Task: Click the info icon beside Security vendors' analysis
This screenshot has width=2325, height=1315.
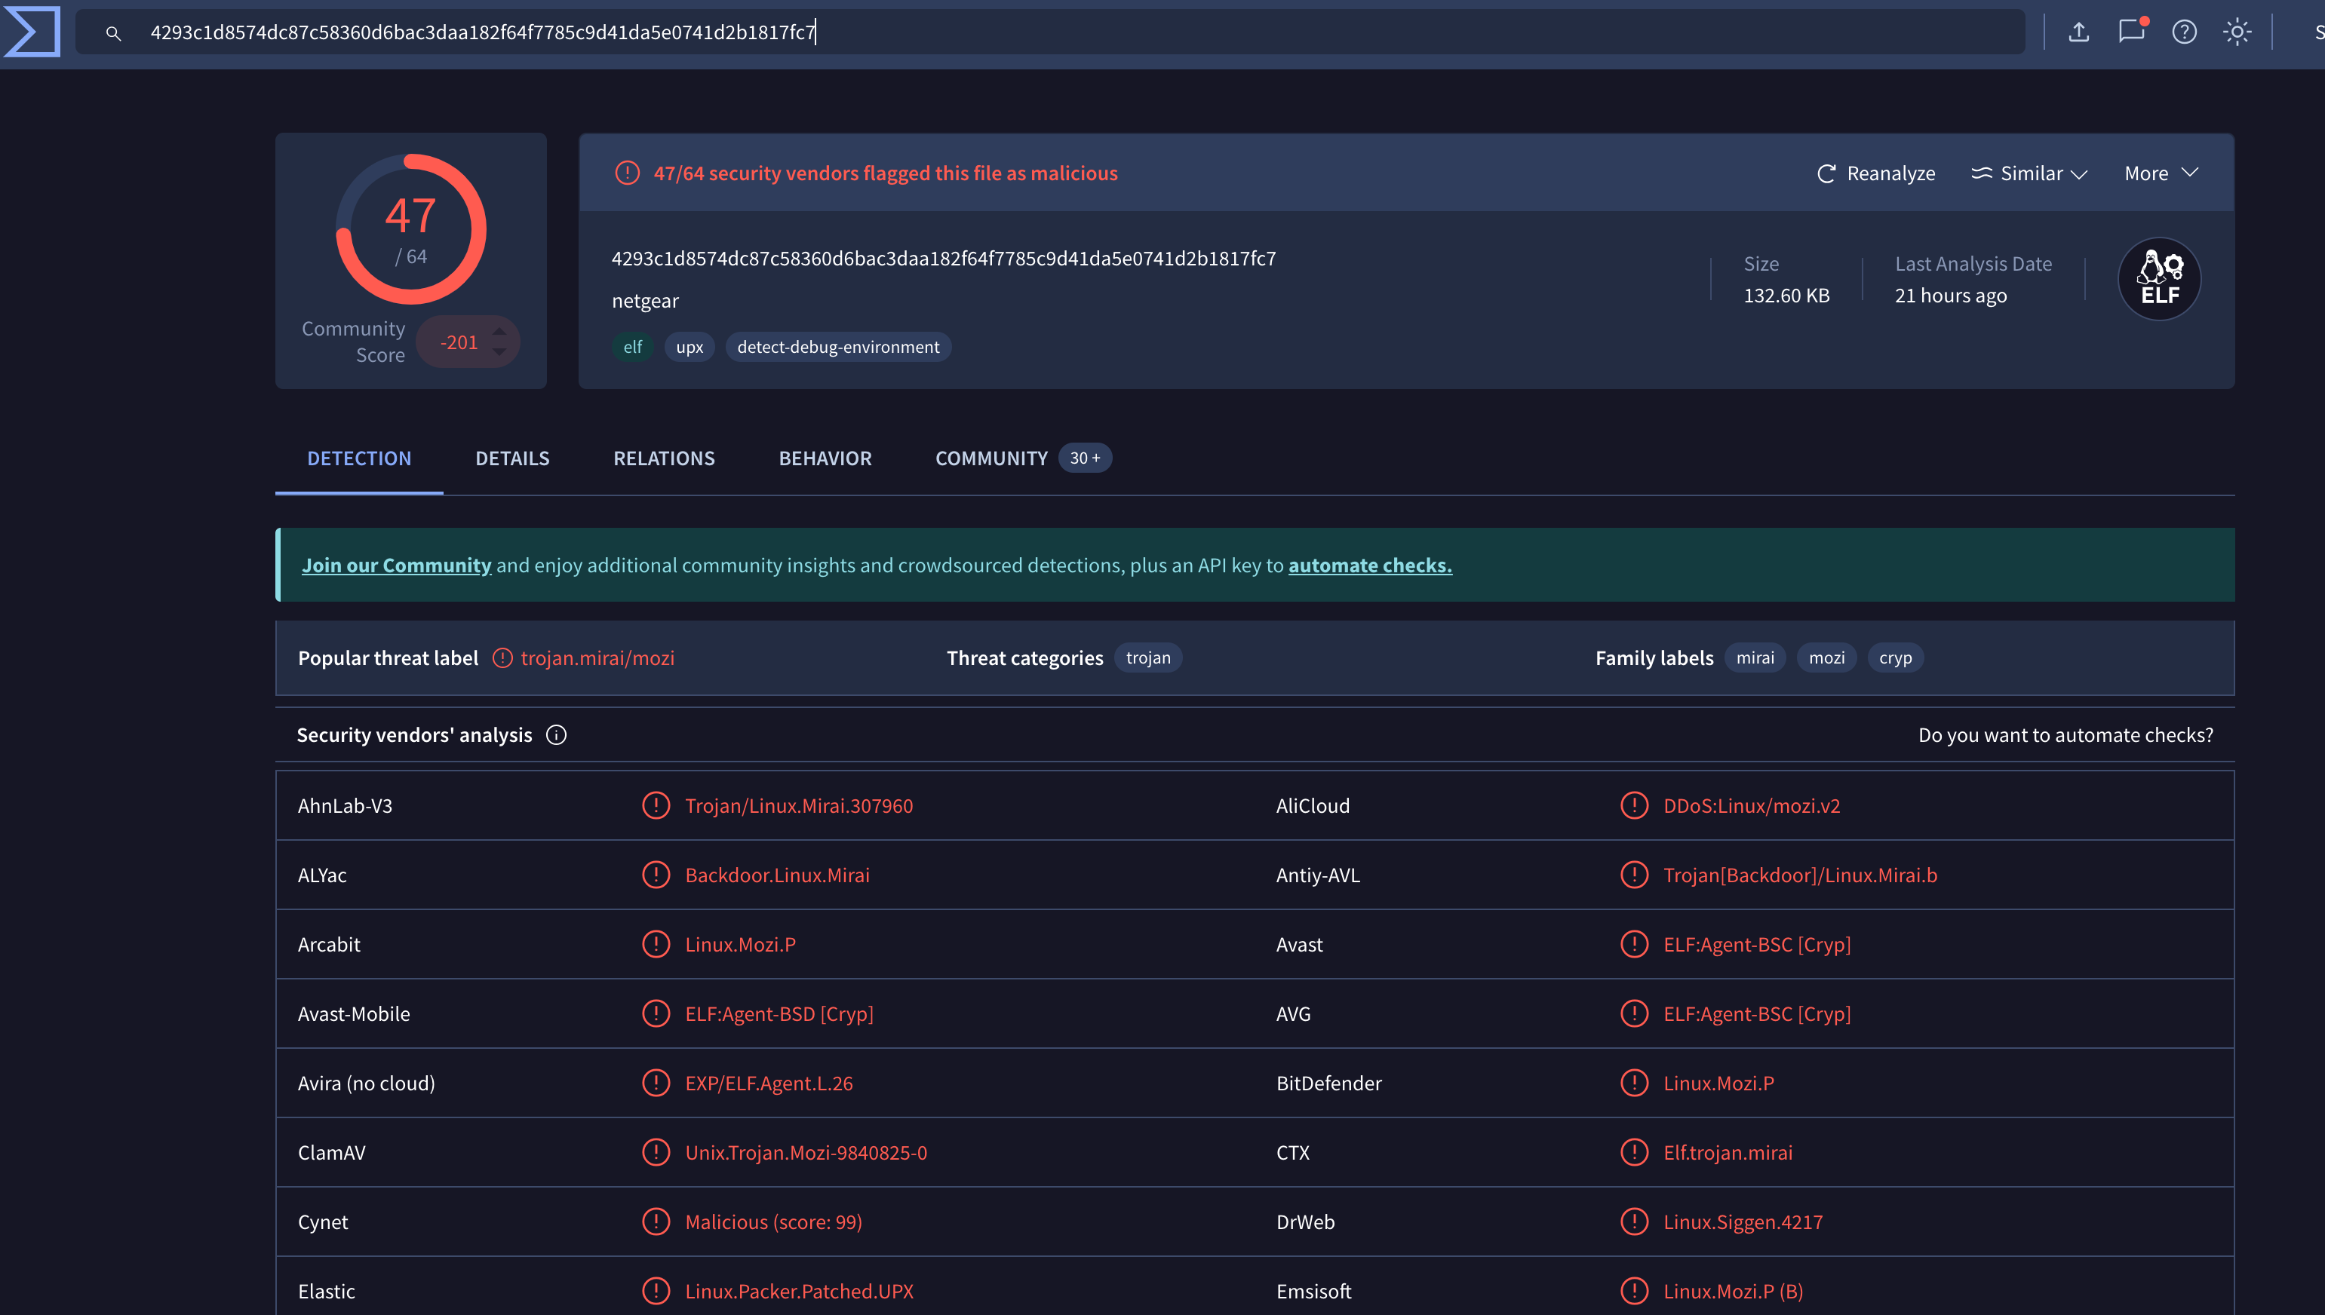Action: point(557,735)
